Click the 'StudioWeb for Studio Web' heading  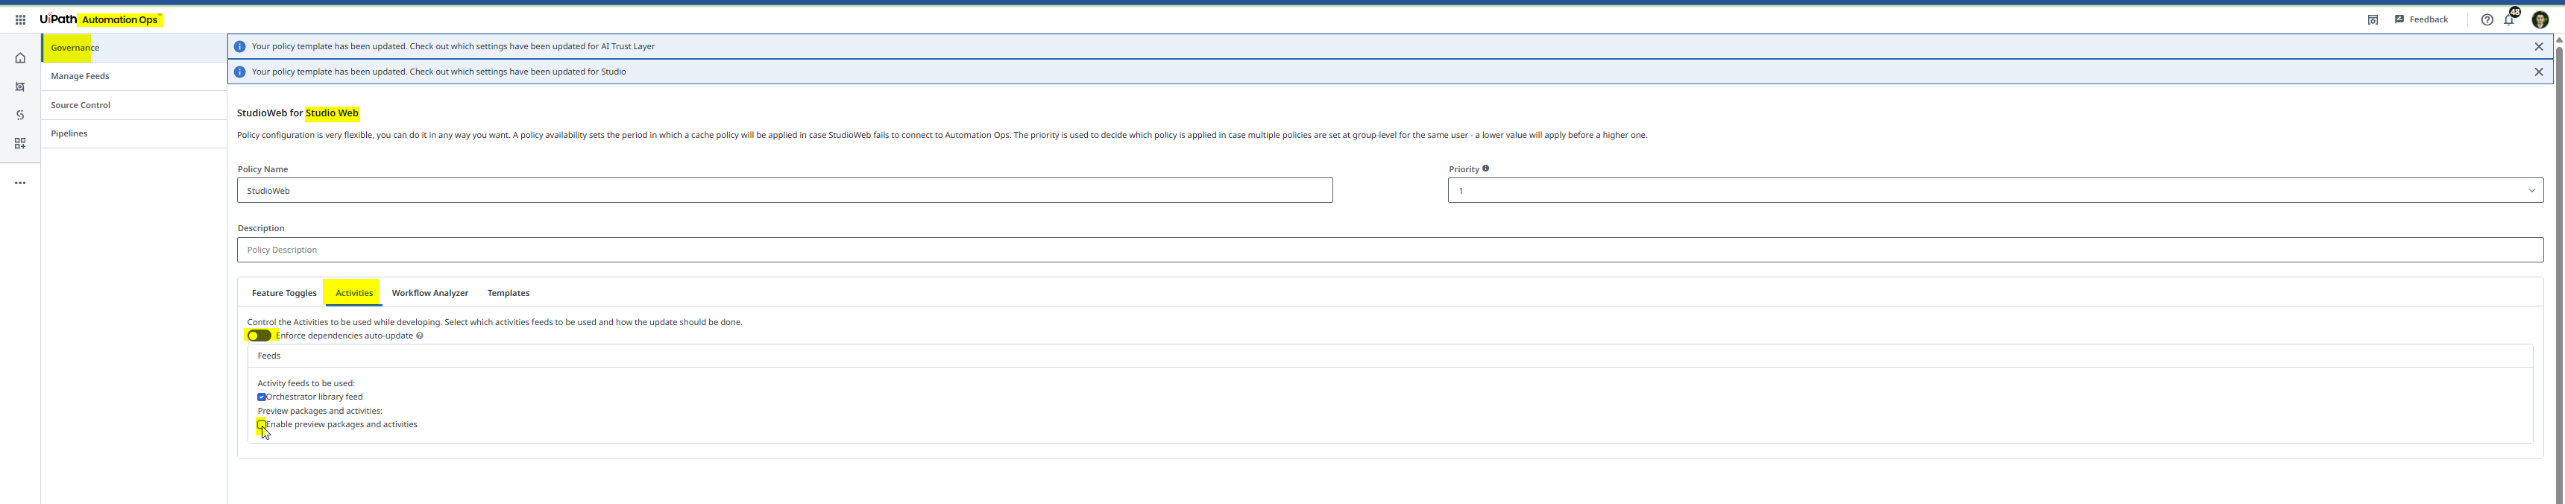(298, 113)
